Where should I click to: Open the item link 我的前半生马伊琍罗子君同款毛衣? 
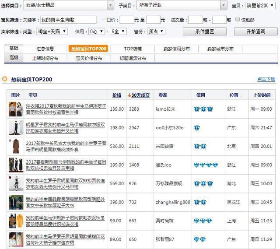[x=65, y=221]
